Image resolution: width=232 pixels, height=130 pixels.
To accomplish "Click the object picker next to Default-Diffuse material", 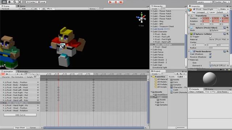I will coord(228,66).
